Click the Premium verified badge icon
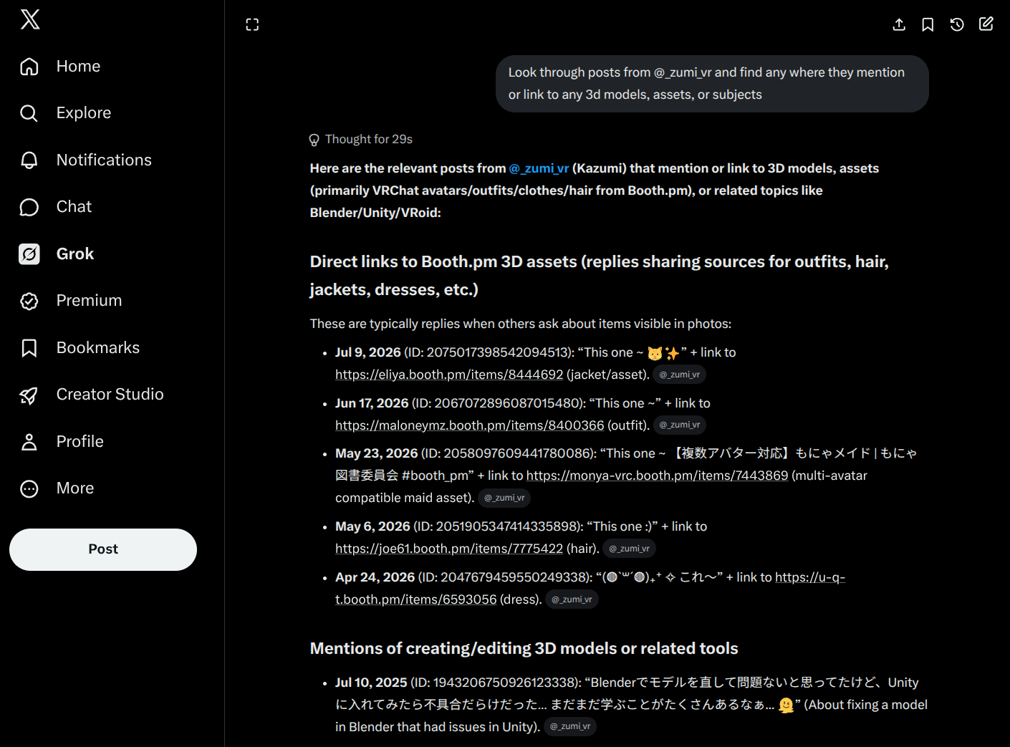Viewport: 1010px width, 747px height. point(29,301)
